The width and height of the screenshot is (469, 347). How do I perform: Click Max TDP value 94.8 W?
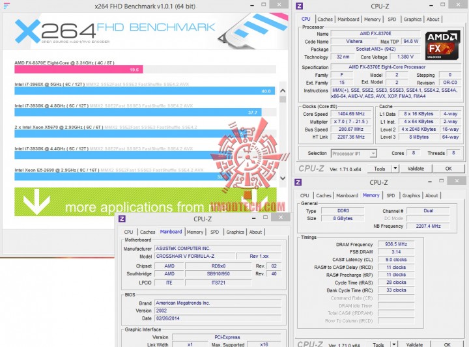(410, 41)
